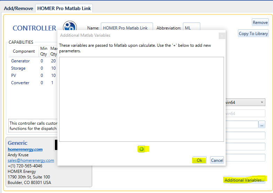The height and width of the screenshot is (193, 273).
Task: Select the Storage component row
Action: [x=33, y=68]
